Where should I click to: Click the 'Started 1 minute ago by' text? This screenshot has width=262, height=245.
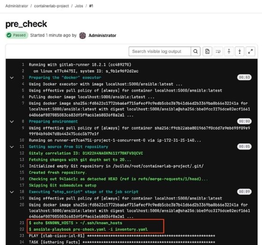(x=53, y=35)
